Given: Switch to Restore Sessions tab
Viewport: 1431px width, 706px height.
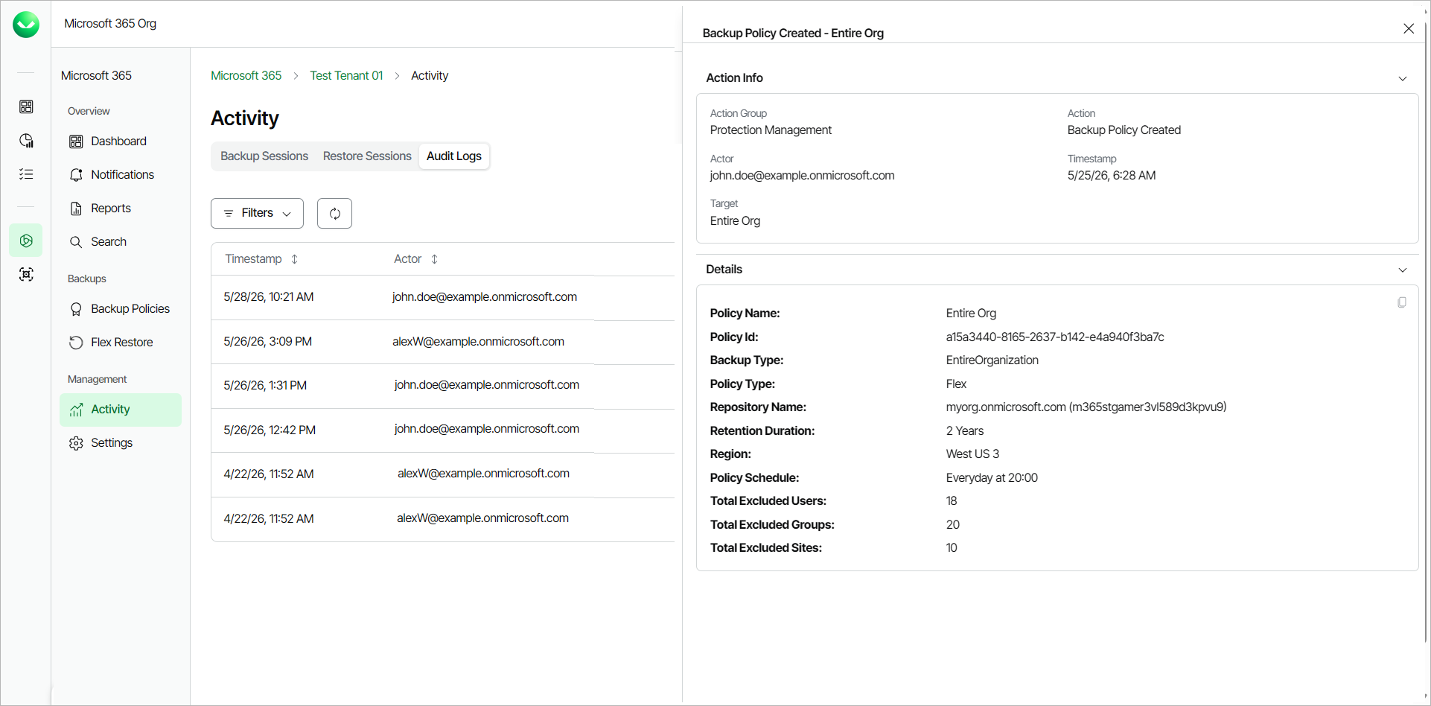Looking at the screenshot, I should [x=367, y=156].
